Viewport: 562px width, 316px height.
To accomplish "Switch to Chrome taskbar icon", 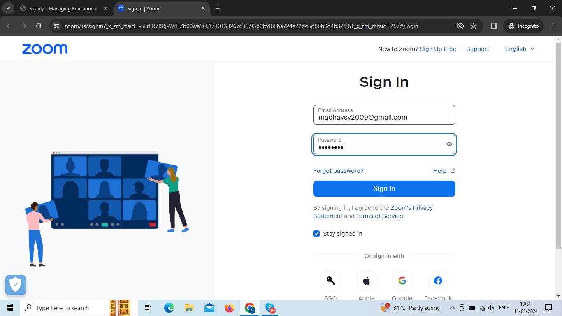I will point(250,308).
